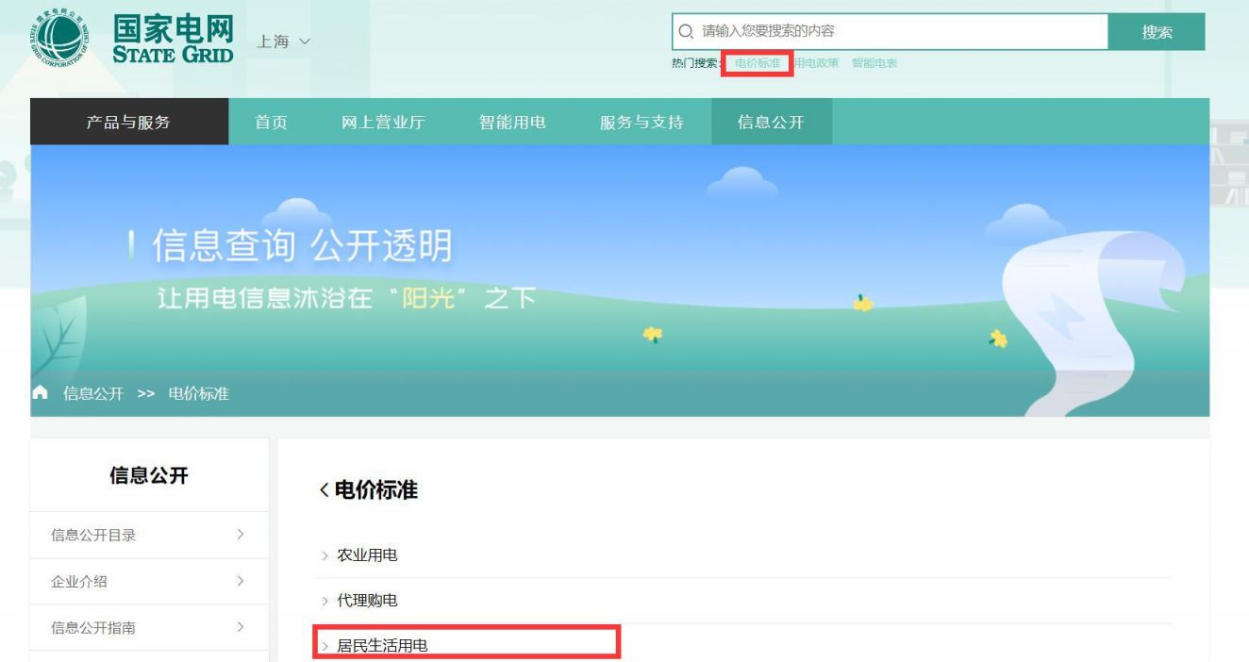The image size is (1249, 662).
Task: Click the home icon in breadcrumb bar
Action: click(x=39, y=394)
